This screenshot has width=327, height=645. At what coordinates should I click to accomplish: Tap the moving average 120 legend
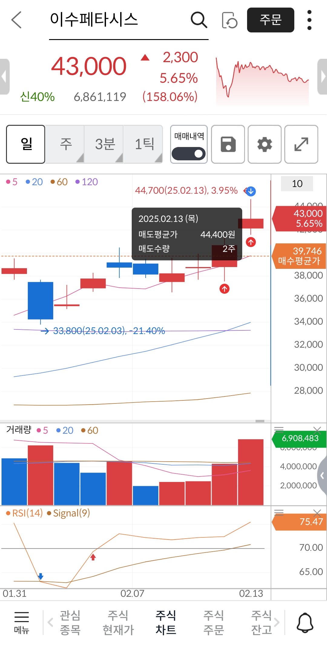pyautogui.click(x=87, y=182)
